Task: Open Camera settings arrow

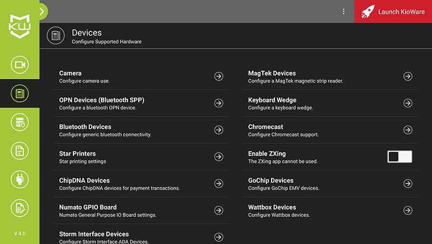Action: pyautogui.click(x=219, y=76)
